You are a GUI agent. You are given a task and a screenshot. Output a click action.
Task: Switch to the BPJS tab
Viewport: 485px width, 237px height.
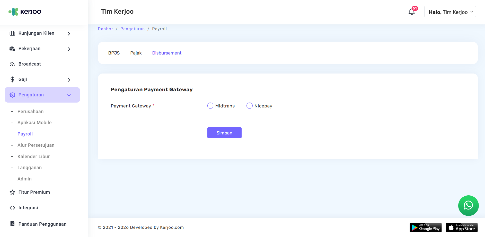(x=114, y=53)
